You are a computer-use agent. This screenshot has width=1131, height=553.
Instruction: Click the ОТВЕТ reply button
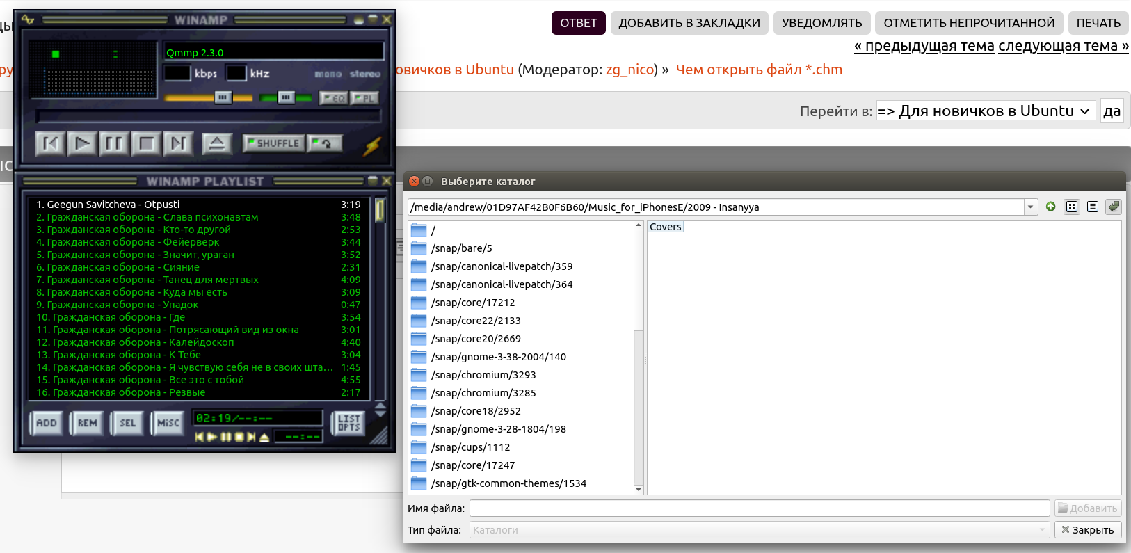(x=578, y=23)
